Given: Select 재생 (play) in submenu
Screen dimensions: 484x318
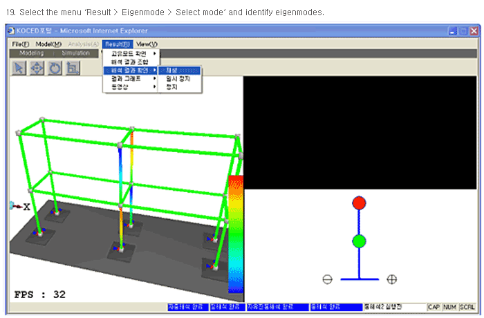Looking at the screenshot, I should [x=179, y=71].
